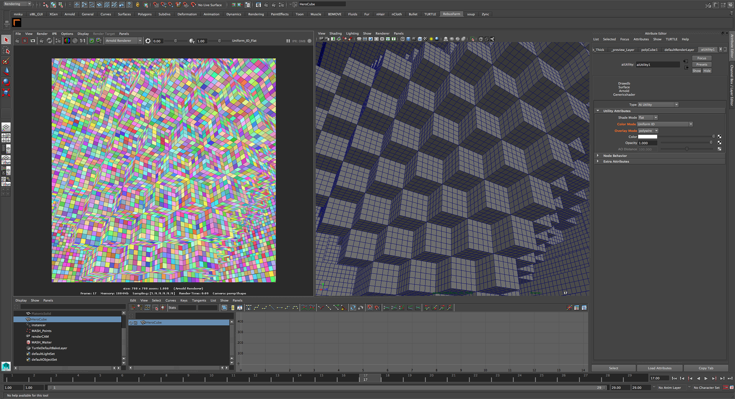735x399 pixels.
Task: Open the Arnold Renderer dropdown
Action: [x=123, y=41]
